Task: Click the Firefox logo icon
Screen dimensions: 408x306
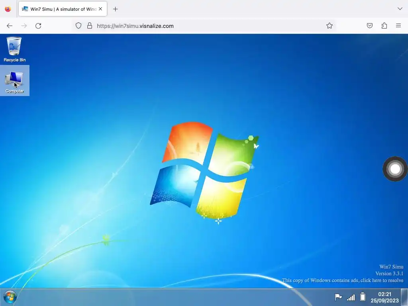Action: (8, 9)
